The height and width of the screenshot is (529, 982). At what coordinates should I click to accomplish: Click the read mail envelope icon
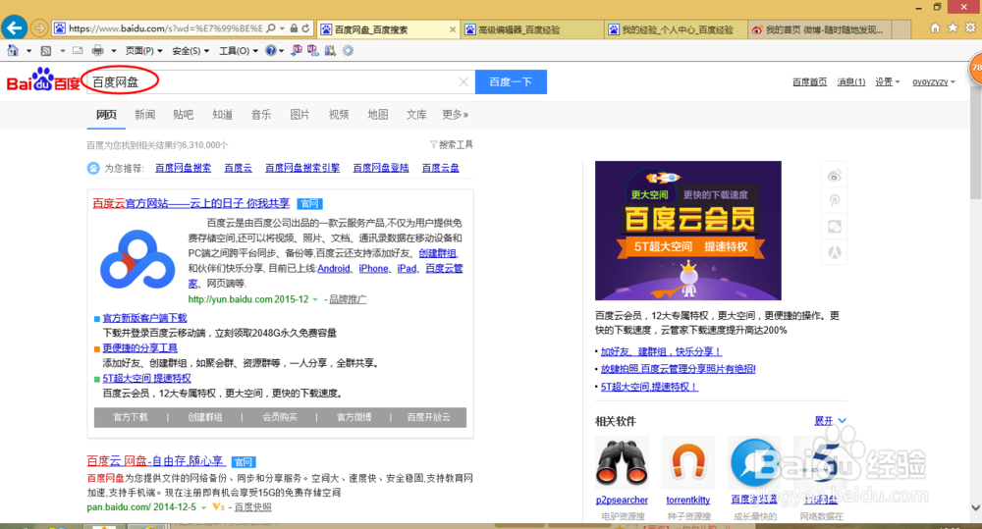pos(78,50)
